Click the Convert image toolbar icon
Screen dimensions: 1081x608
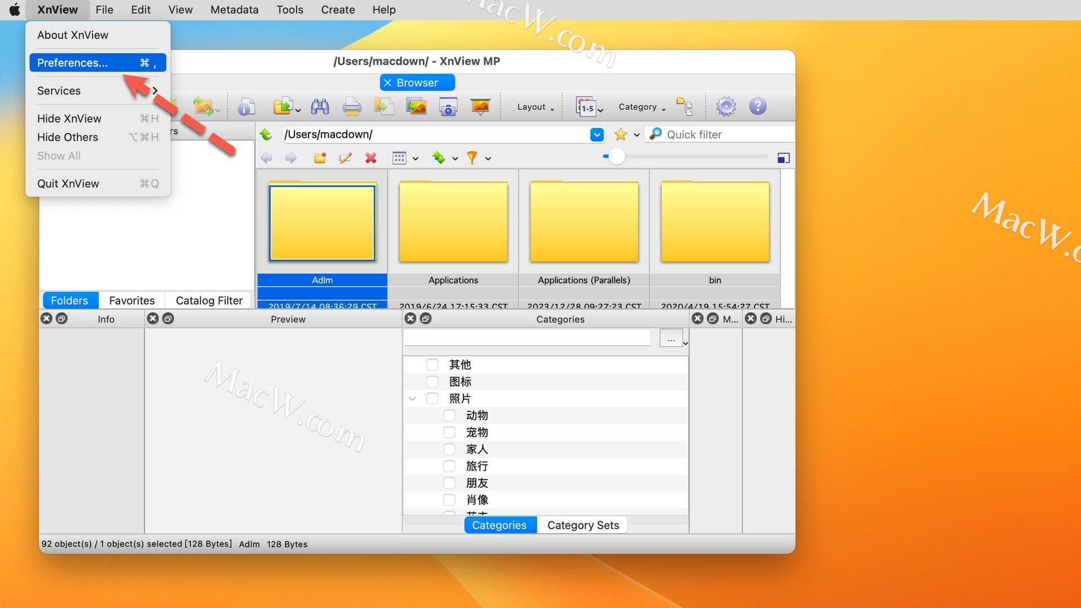(384, 106)
